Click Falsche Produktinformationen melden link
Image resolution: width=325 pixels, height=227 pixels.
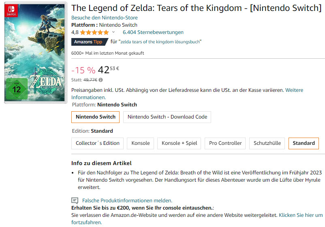(127, 200)
